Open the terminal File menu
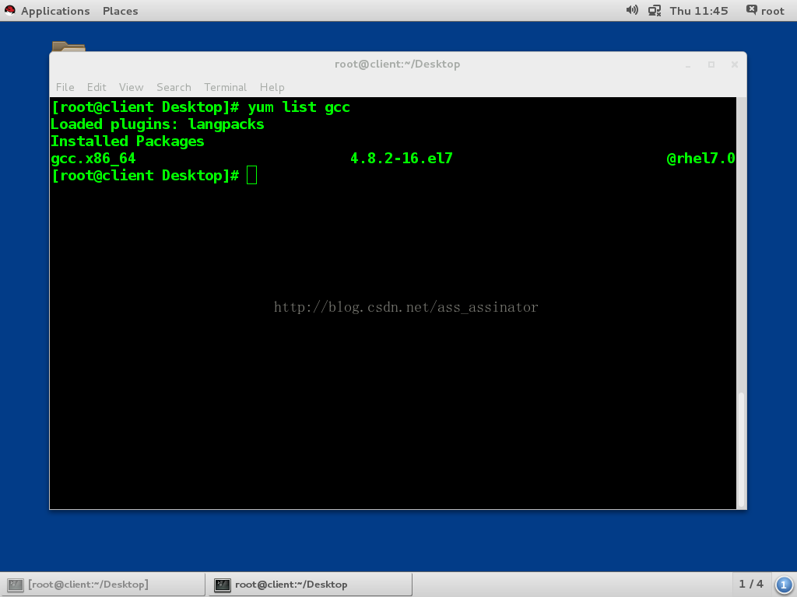Screen dimensions: 797x597 pos(65,87)
